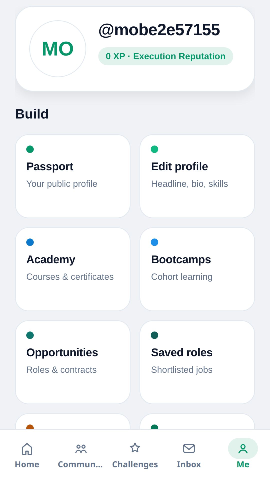Open Opportunities roles & contracts card
This screenshot has height=480, width=270.
point(73,362)
